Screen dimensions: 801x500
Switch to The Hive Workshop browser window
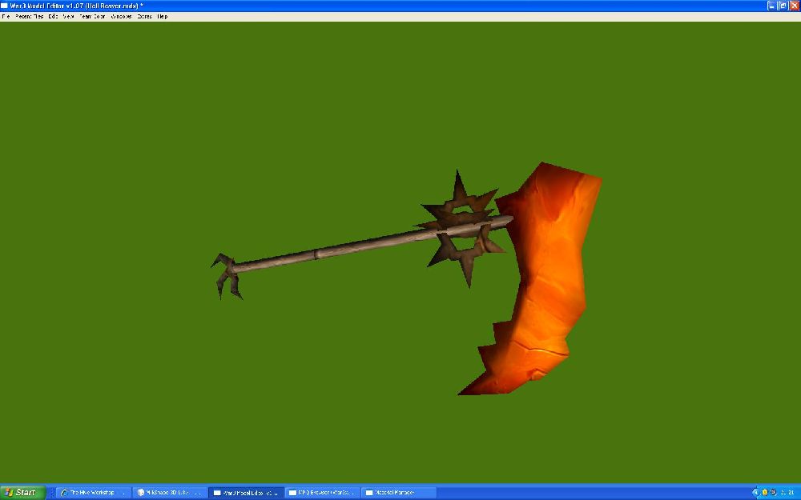[x=93, y=492]
